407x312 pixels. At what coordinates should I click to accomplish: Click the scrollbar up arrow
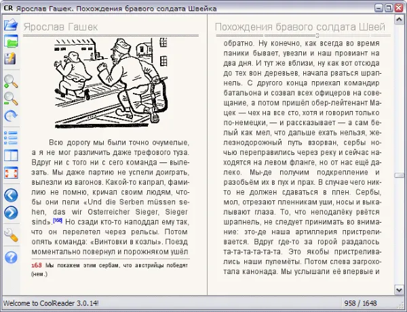click(399, 20)
